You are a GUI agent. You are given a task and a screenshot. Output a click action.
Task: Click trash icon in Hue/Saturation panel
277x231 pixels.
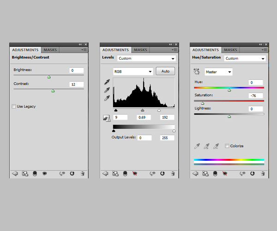263,174
